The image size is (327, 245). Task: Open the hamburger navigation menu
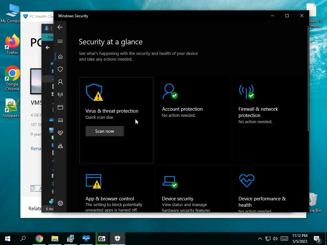pyautogui.click(x=60, y=41)
